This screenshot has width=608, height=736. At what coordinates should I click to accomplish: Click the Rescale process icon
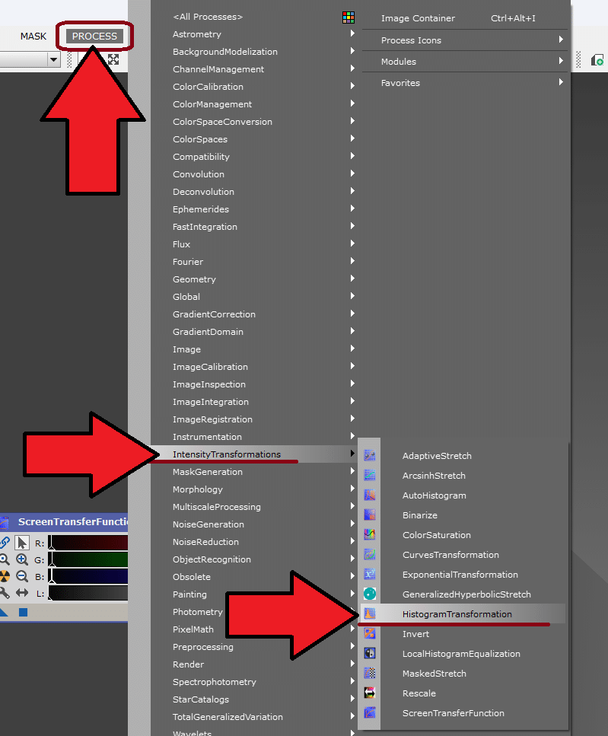pos(370,693)
